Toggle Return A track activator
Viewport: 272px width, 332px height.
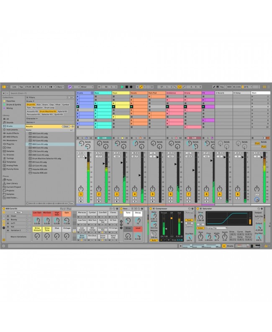220,194
